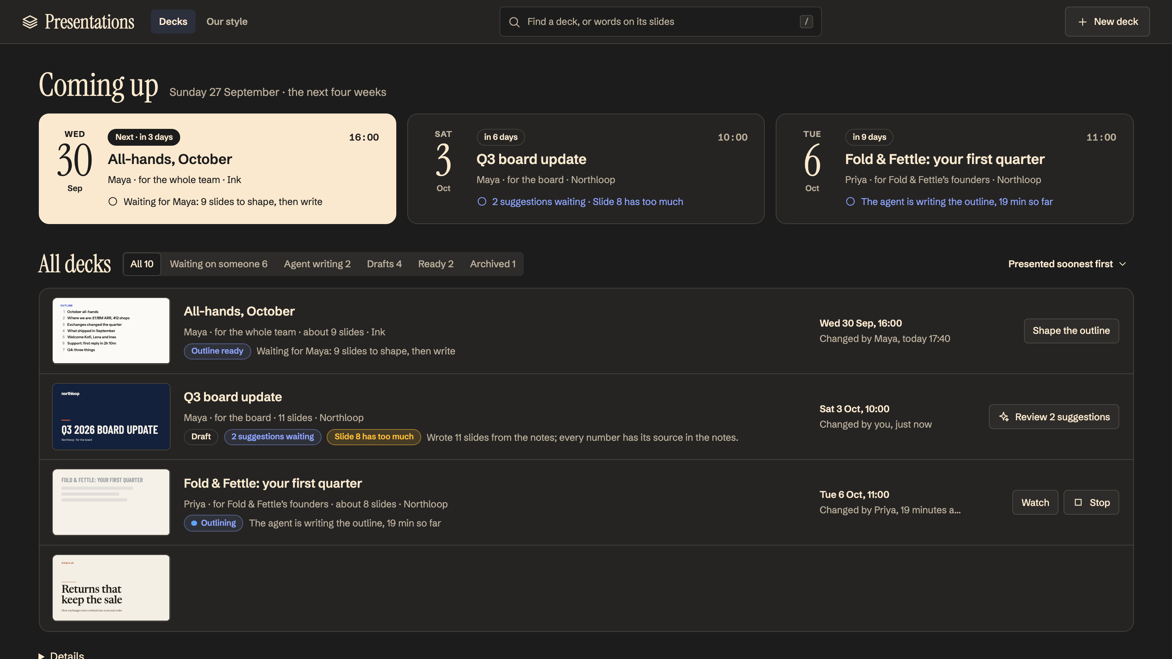Open the Presented soonest first sort dropdown
Screen dimensions: 1172x659
point(1067,264)
